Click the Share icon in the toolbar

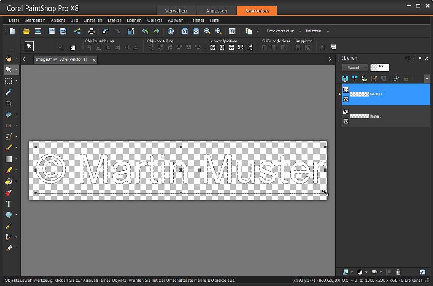point(78,31)
